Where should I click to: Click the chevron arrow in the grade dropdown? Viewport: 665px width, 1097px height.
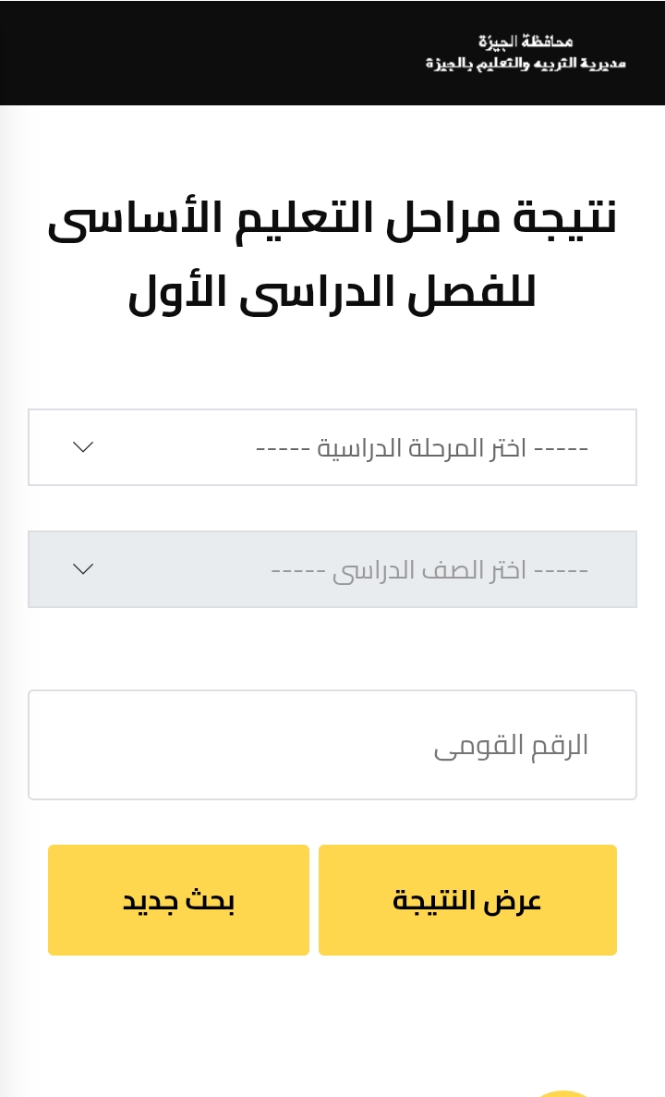(x=83, y=569)
